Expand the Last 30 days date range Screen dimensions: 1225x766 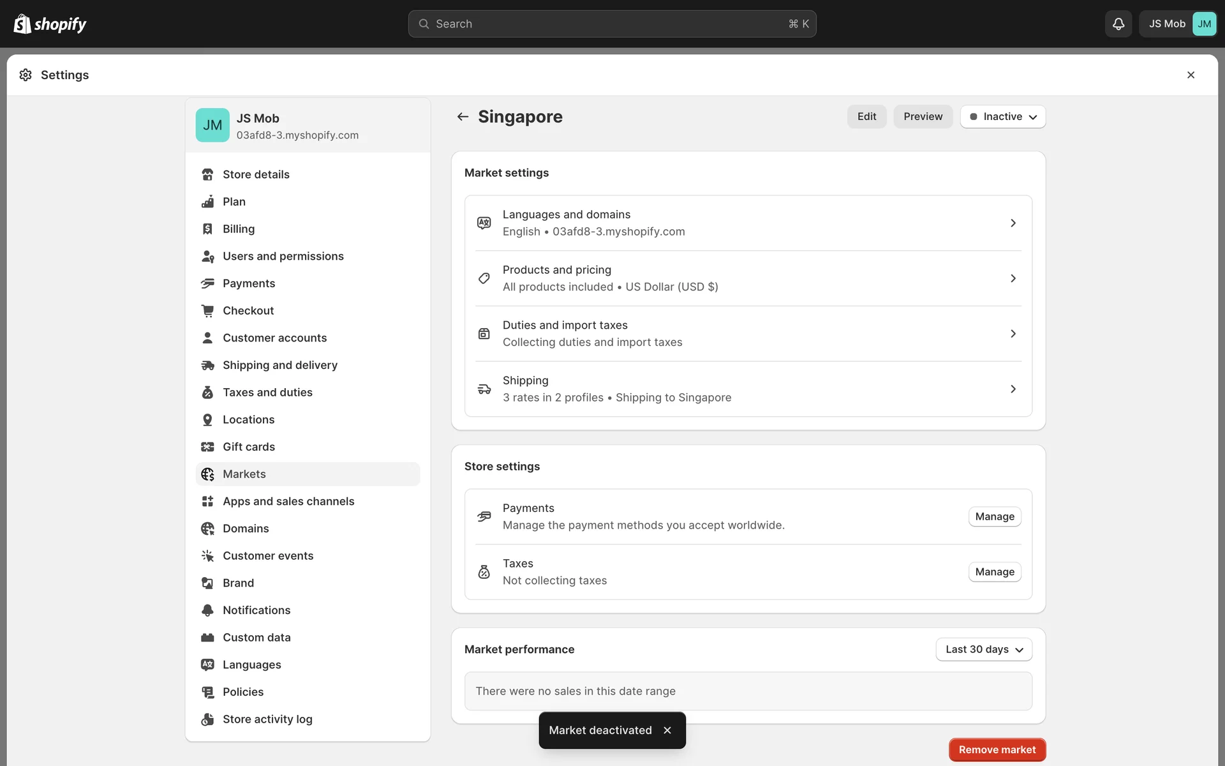983,649
